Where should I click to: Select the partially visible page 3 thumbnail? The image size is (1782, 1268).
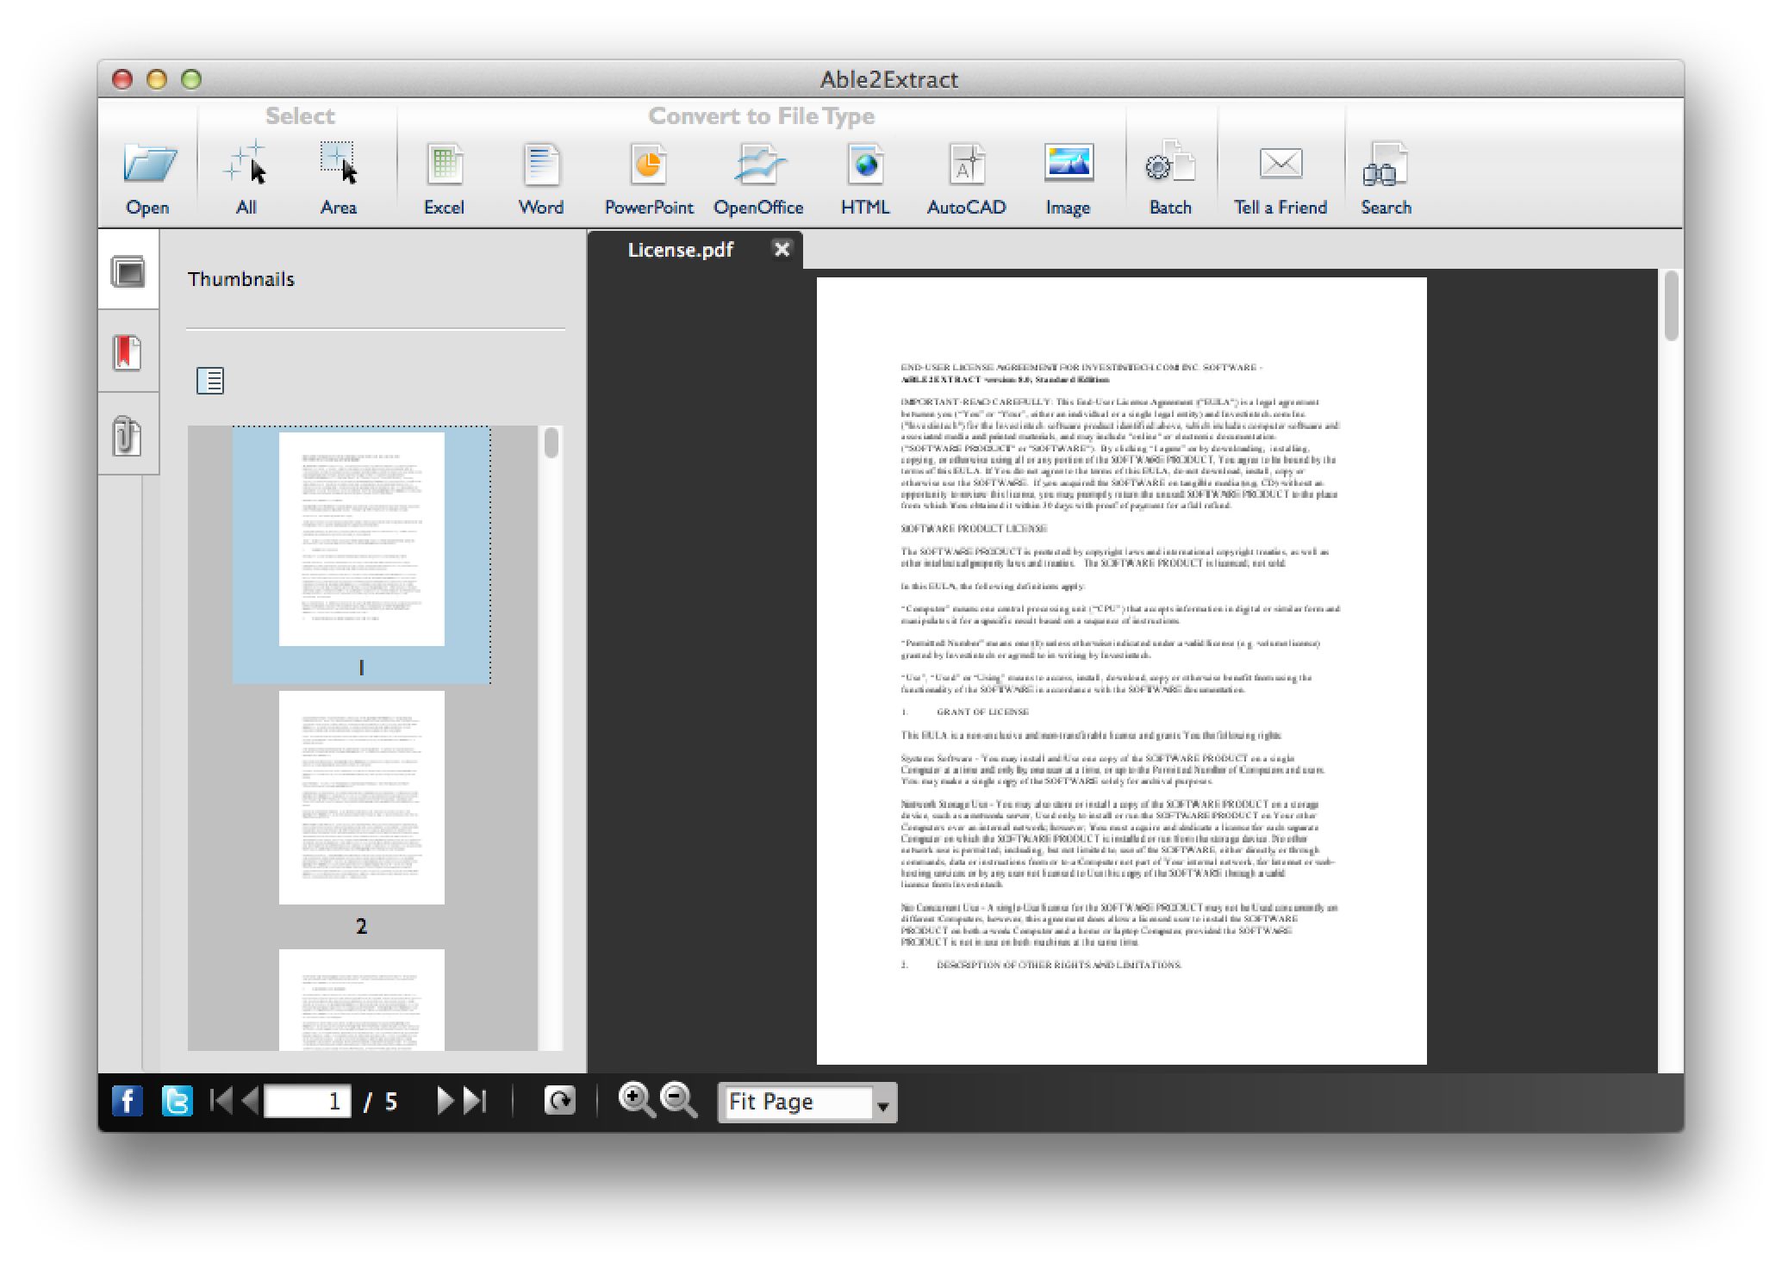pos(361,999)
